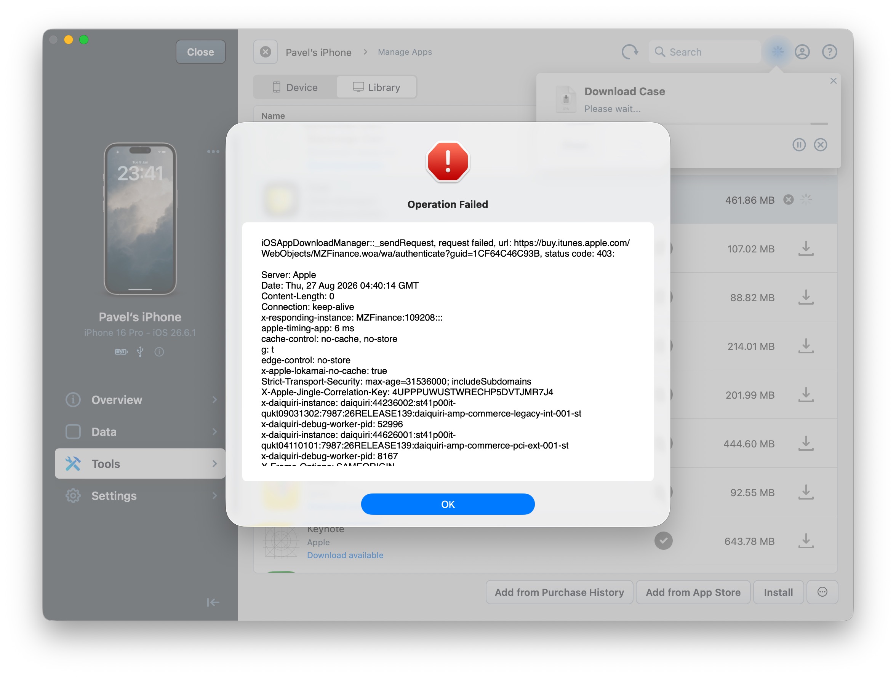
Task: Click the red error icon in the dialog
Action: point(448,161)
